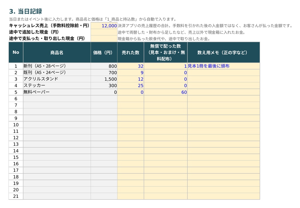
Task: Select the product name 既刊（A5・24ページ）
Action: pos(57,72)
